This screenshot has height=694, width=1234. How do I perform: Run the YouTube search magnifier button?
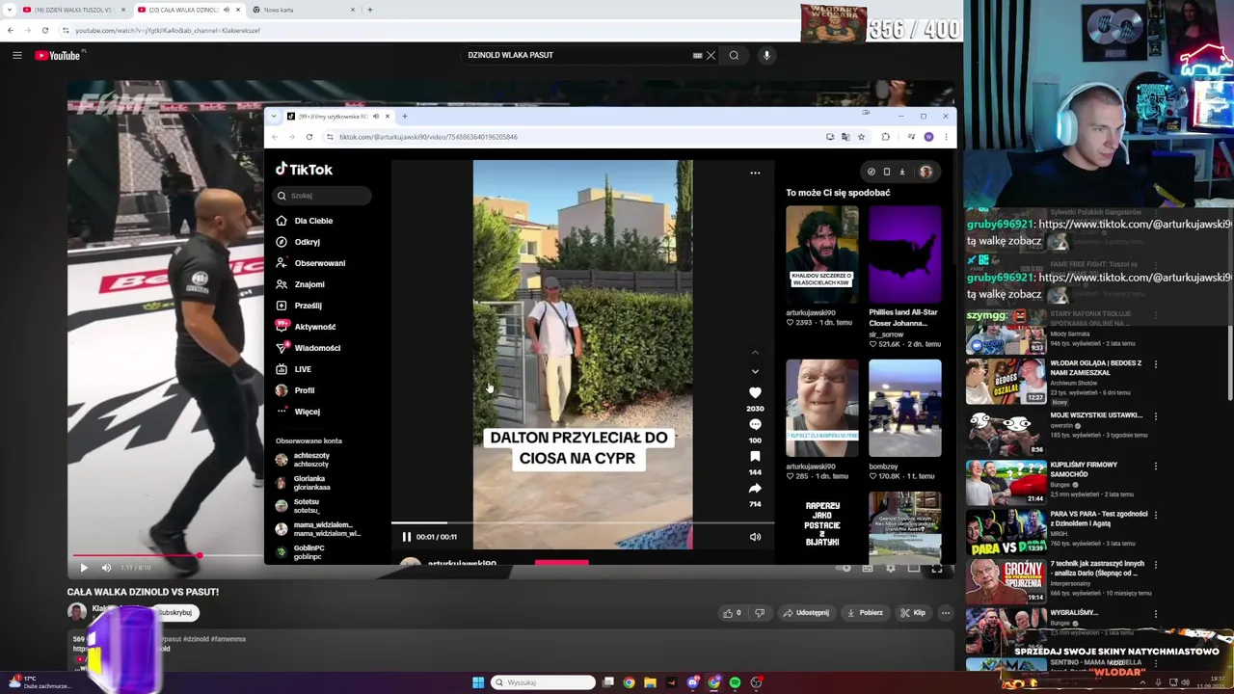(734, 55)
